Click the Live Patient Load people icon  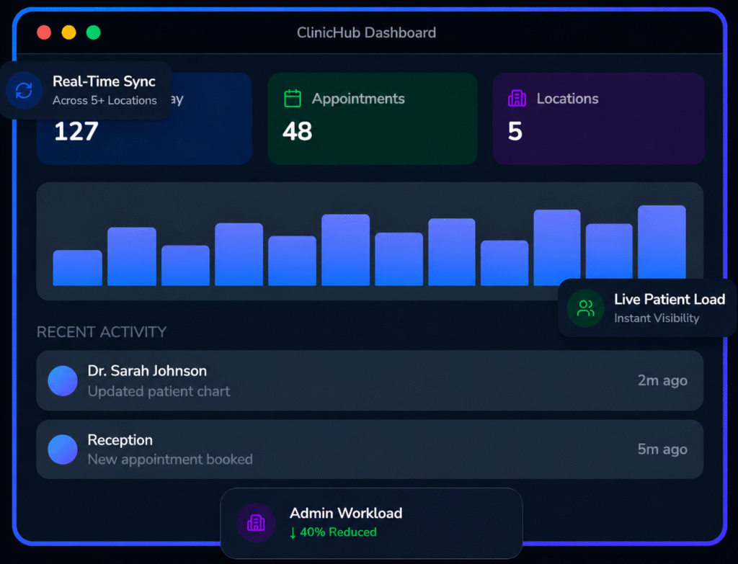(x=586, y=308)
